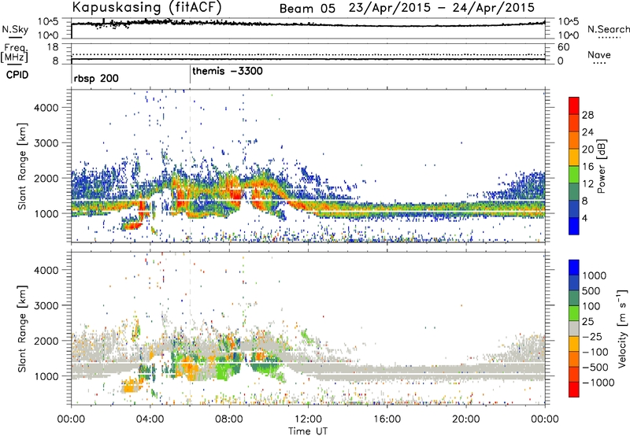Pick the red bottom segment of the velocity colorbar
Viewport: 630px width, 436px height.
[x=574, y=390]
